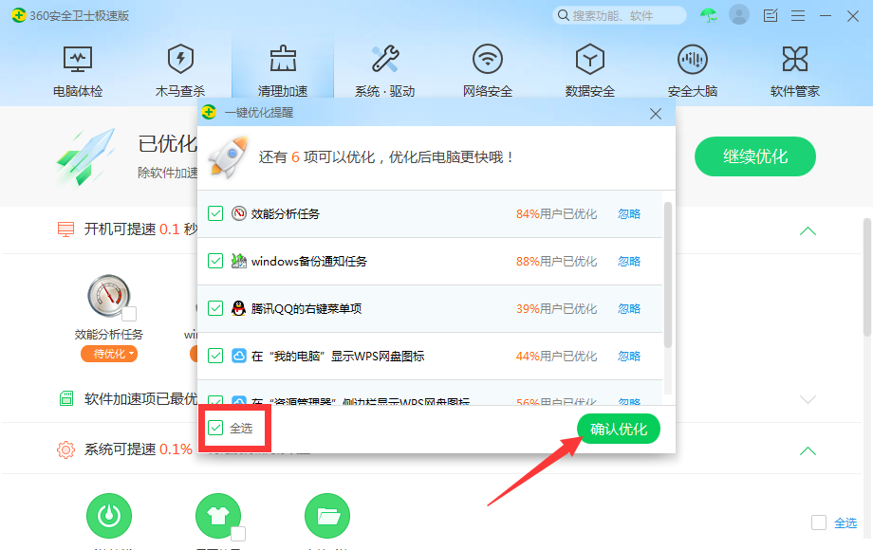873x550 pixels.
Task: Open the 网络安全 section
Action: 487,72
